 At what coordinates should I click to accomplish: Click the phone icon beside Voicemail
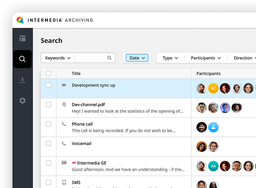pos(64,144)
